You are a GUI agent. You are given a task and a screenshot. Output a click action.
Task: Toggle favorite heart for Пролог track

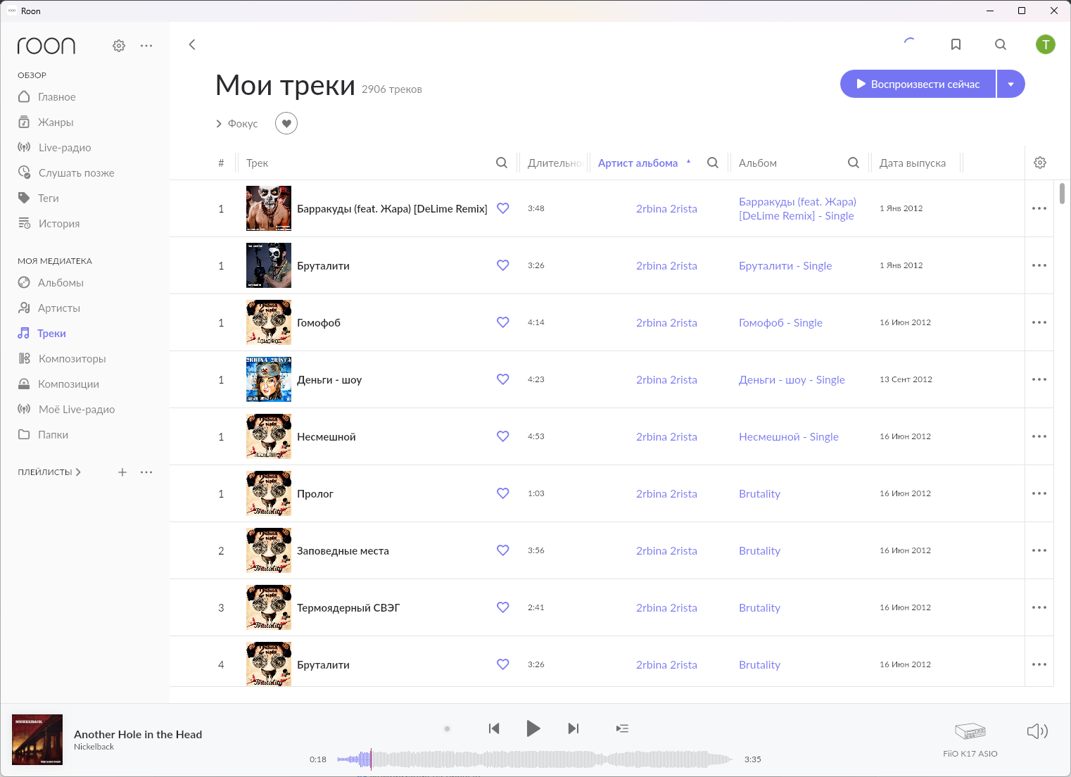(x=503, y=493)
